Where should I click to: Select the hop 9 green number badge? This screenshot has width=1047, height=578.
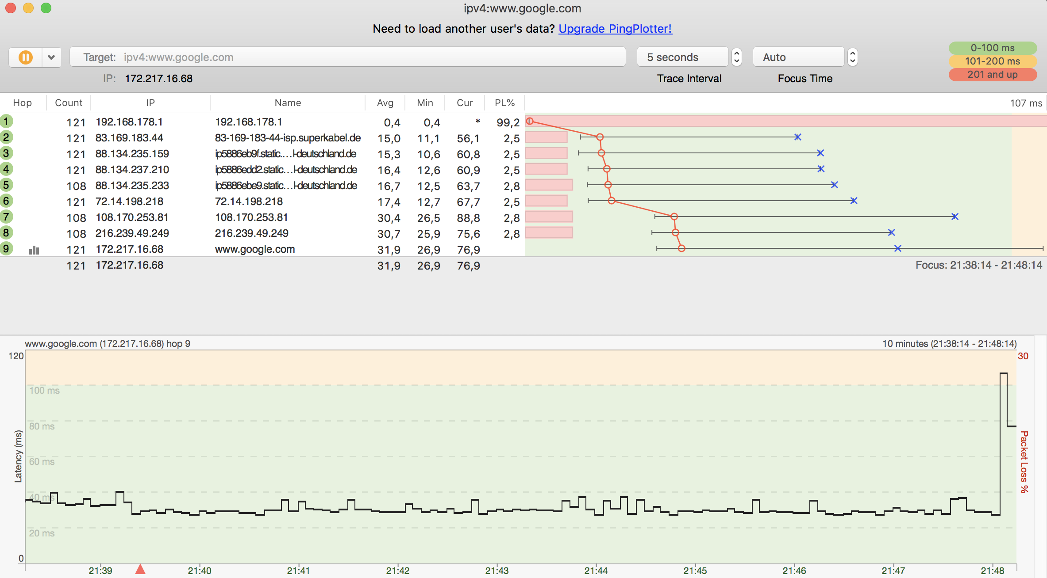pos(6,248)
